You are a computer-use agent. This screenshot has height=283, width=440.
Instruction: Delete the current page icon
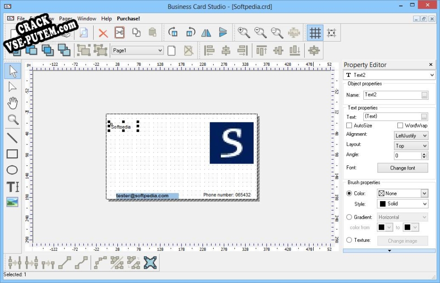[x=188, y=51]
